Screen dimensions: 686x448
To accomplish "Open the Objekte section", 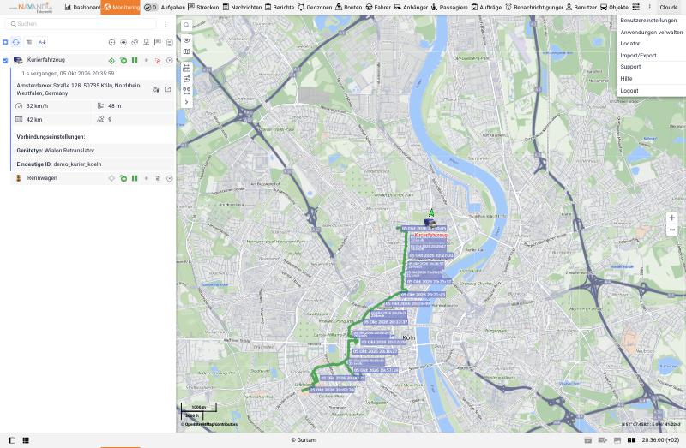I will (614, 8).
